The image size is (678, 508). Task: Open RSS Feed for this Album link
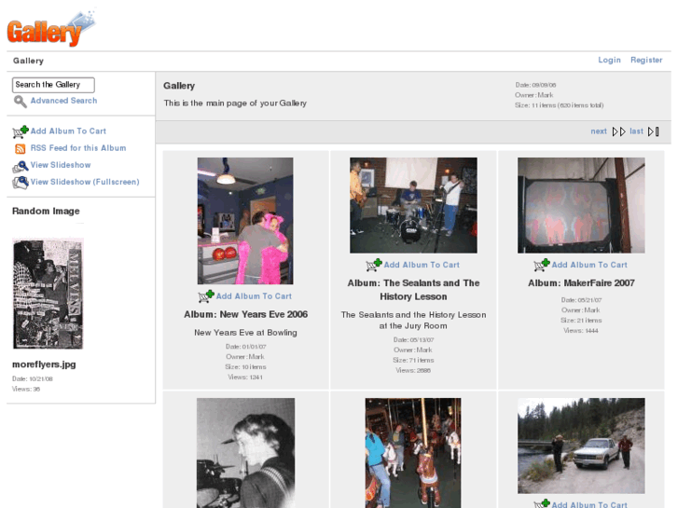[x=78, y=148]
